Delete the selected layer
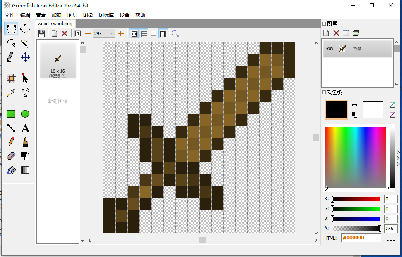Image resolution: width=402 pixels, height=257 pixels. click(x=336, y=33)
